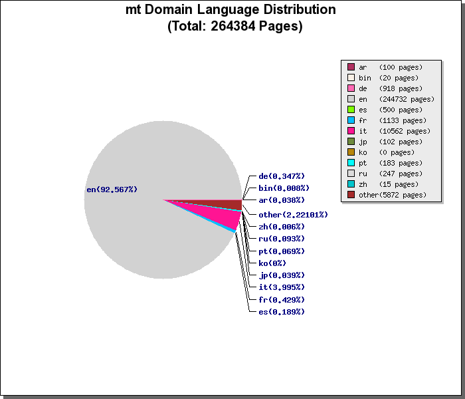Select the legend text 'bin (20 pages)'
465x399 pixels.
click(x=389, y=78)
